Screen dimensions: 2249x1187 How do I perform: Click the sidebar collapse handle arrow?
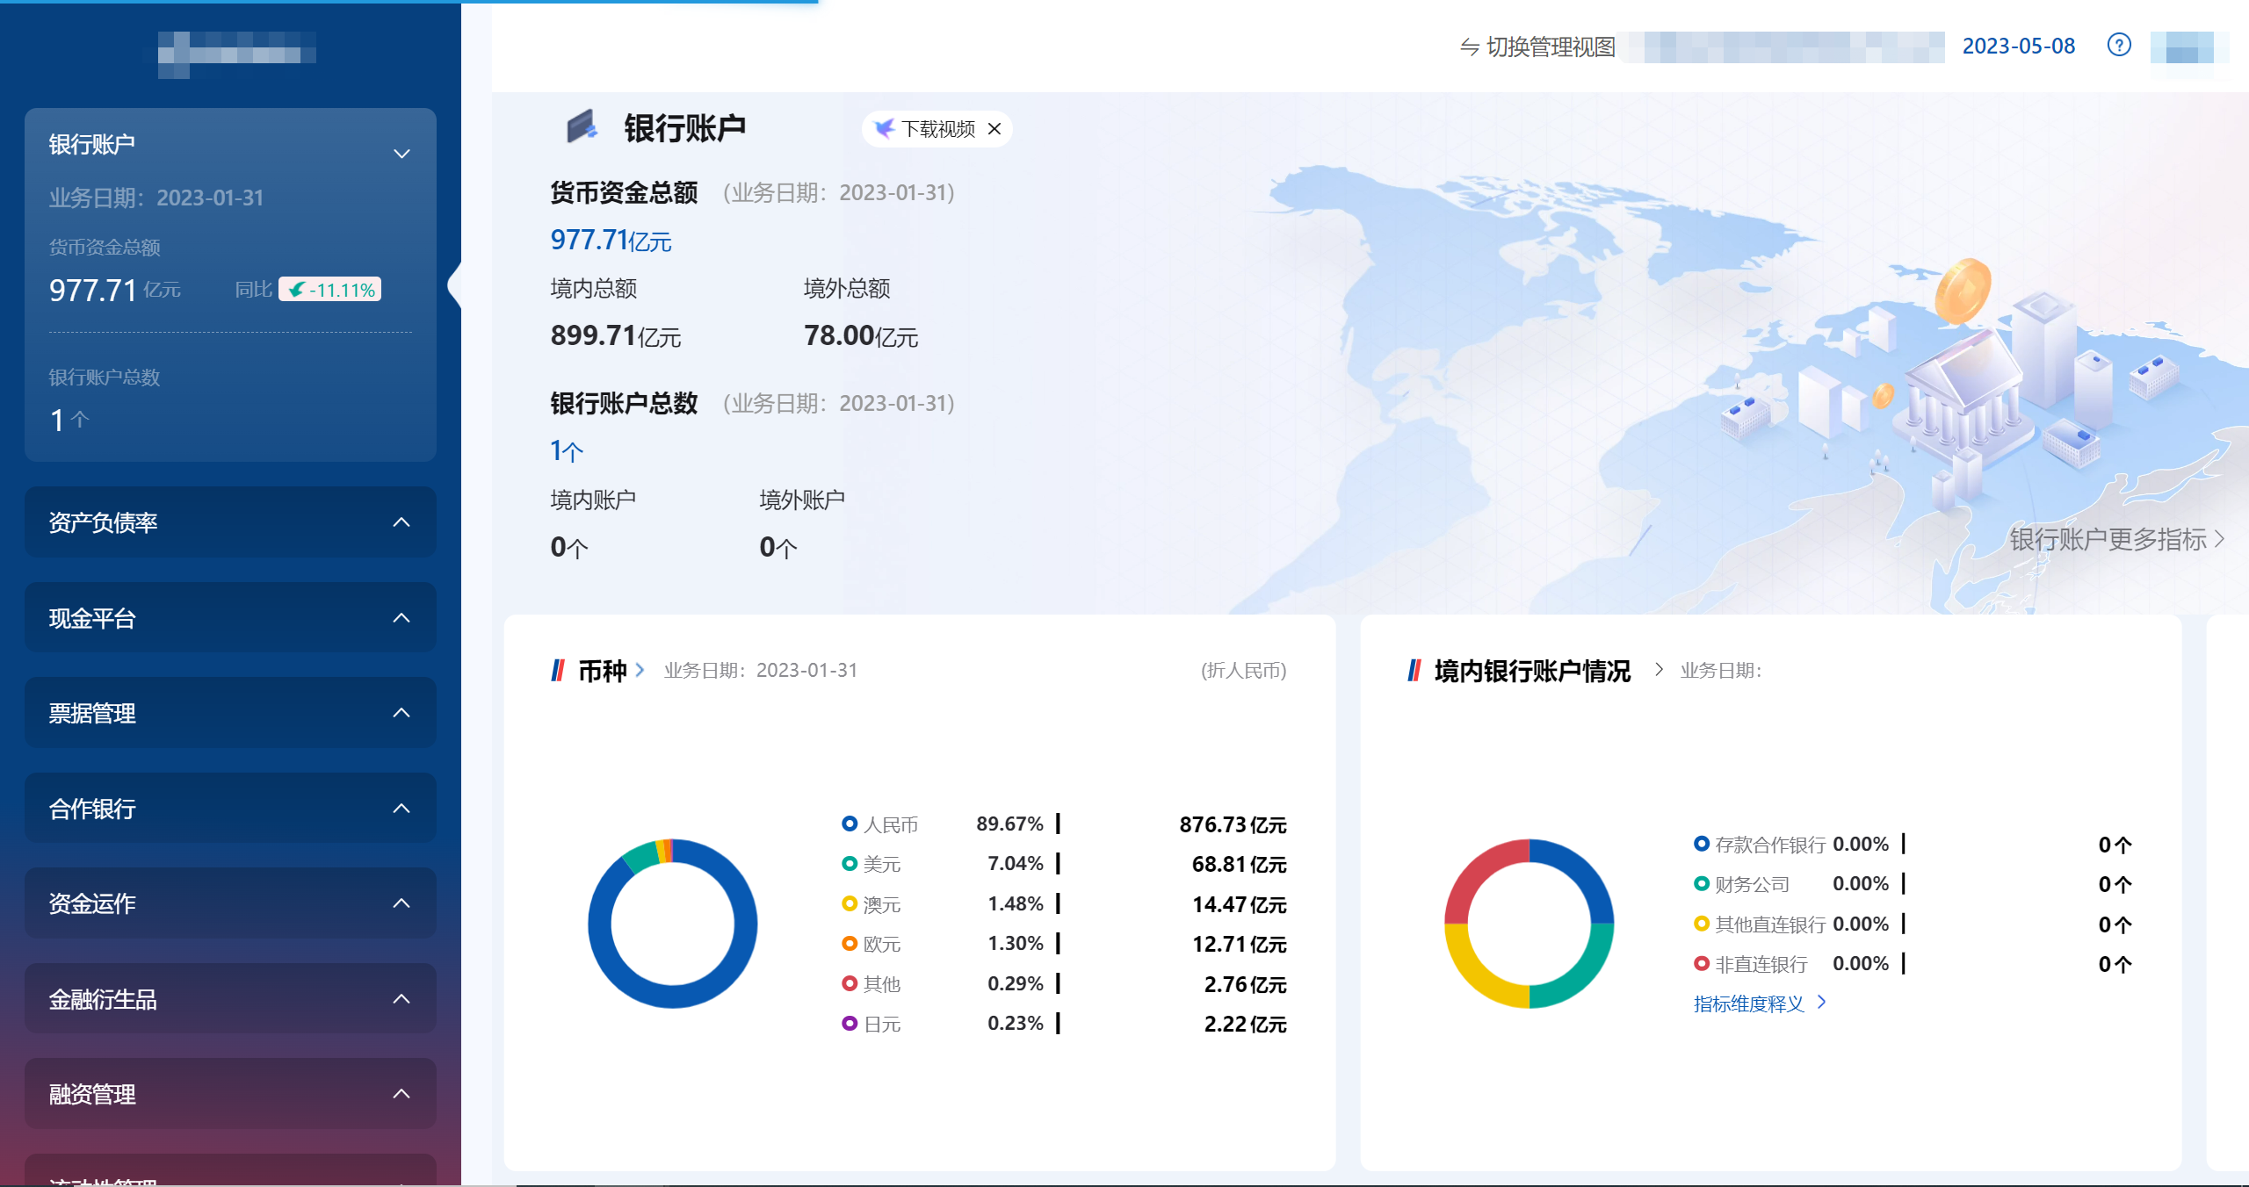click(453, 284)
